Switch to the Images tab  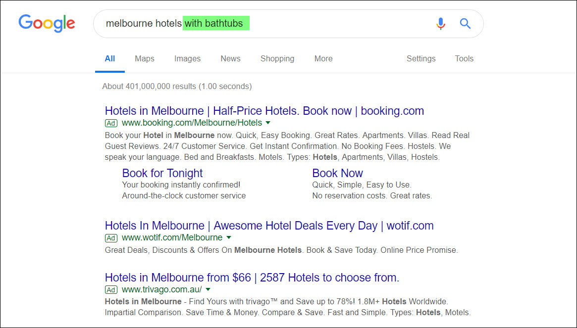tap(187, 58)
